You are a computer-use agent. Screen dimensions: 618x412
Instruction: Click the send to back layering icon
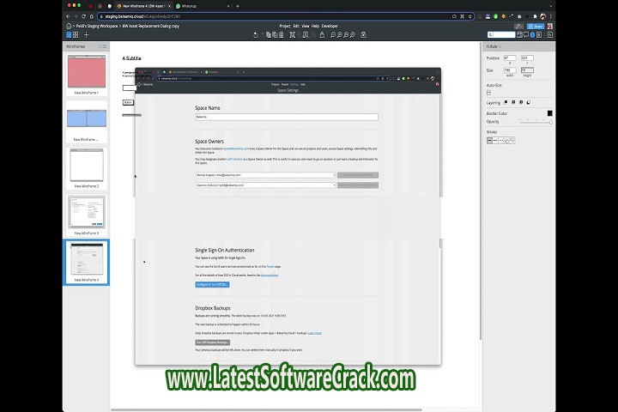[530, 103]
